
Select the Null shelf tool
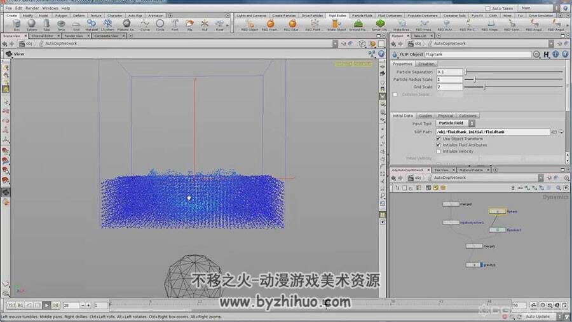204,25
